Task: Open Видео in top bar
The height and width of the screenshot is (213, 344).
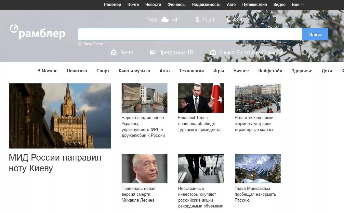Action: tap(279, 4)
